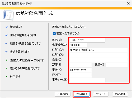Select the 住所 1 address field

[98, 50]
